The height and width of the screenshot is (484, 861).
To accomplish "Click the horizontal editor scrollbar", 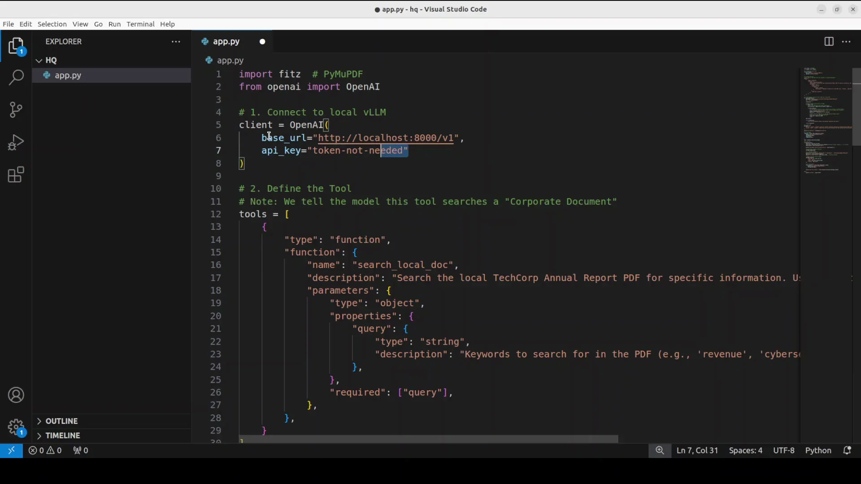I will [428, 439].
